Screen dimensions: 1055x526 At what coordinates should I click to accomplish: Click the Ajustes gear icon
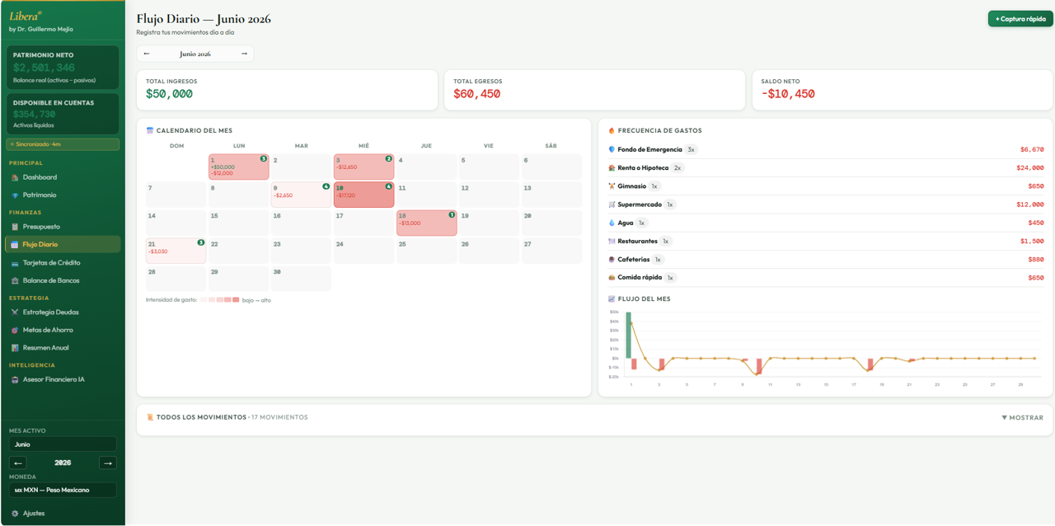[x=15, y=513]
